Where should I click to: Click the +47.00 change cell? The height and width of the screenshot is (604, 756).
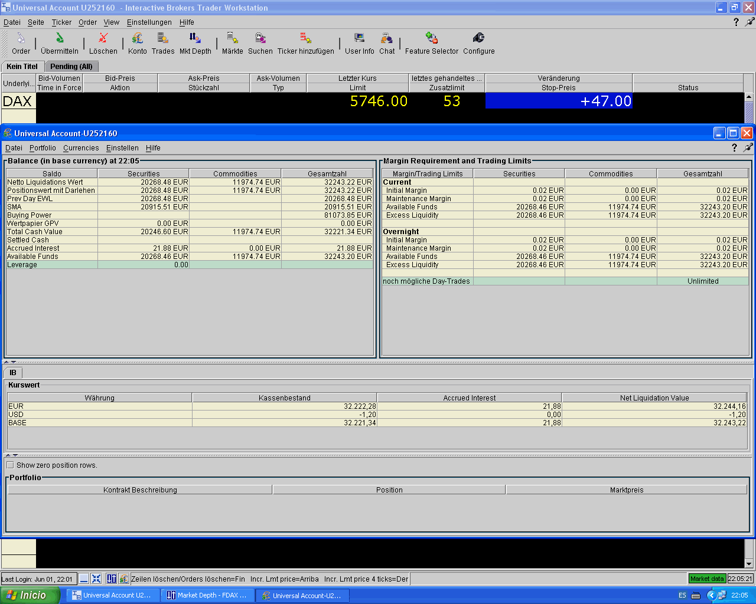point(559,101)
